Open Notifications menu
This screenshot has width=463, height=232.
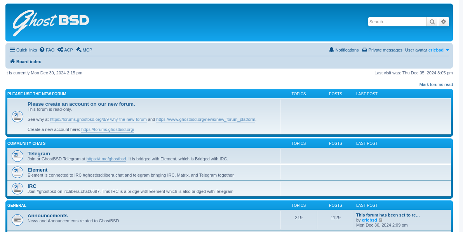344,50
